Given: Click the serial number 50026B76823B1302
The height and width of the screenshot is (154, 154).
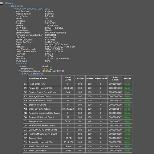Looking at the screenshot, I should pos(55,33).
